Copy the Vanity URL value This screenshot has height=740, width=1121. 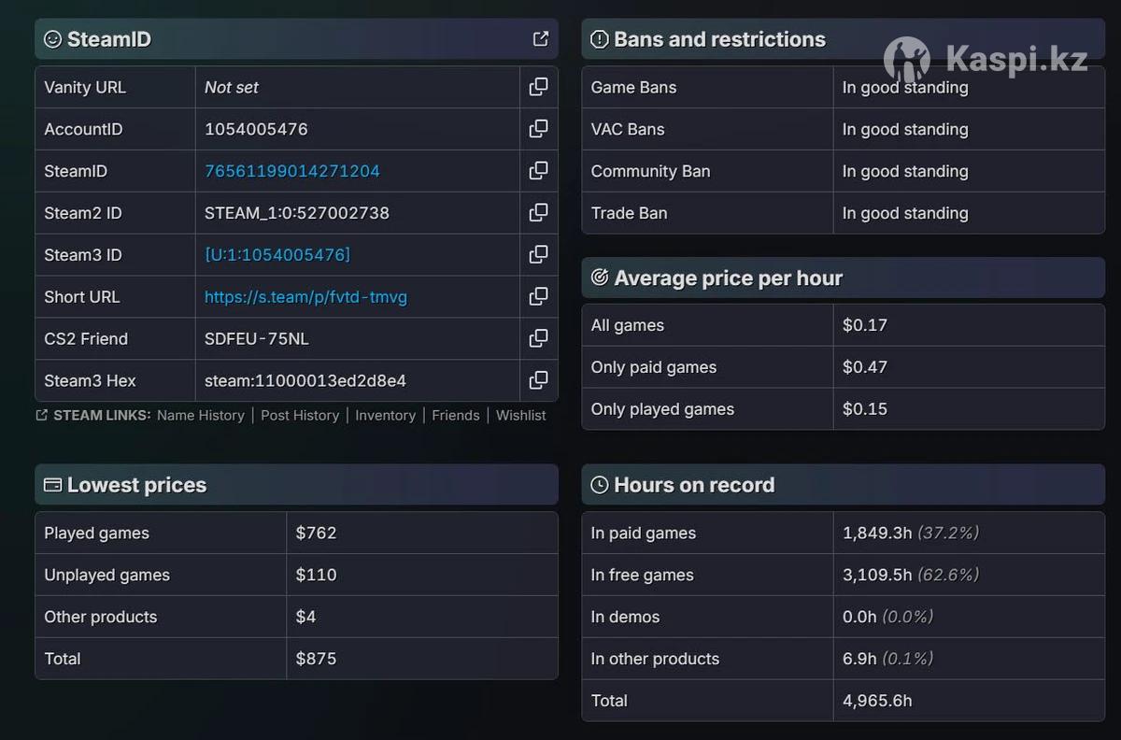pos(538,87)
